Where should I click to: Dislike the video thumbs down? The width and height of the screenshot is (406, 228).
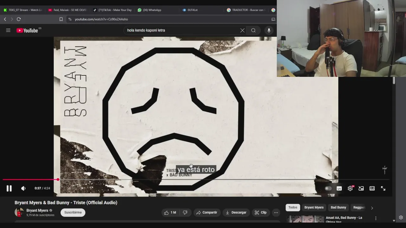185,212
